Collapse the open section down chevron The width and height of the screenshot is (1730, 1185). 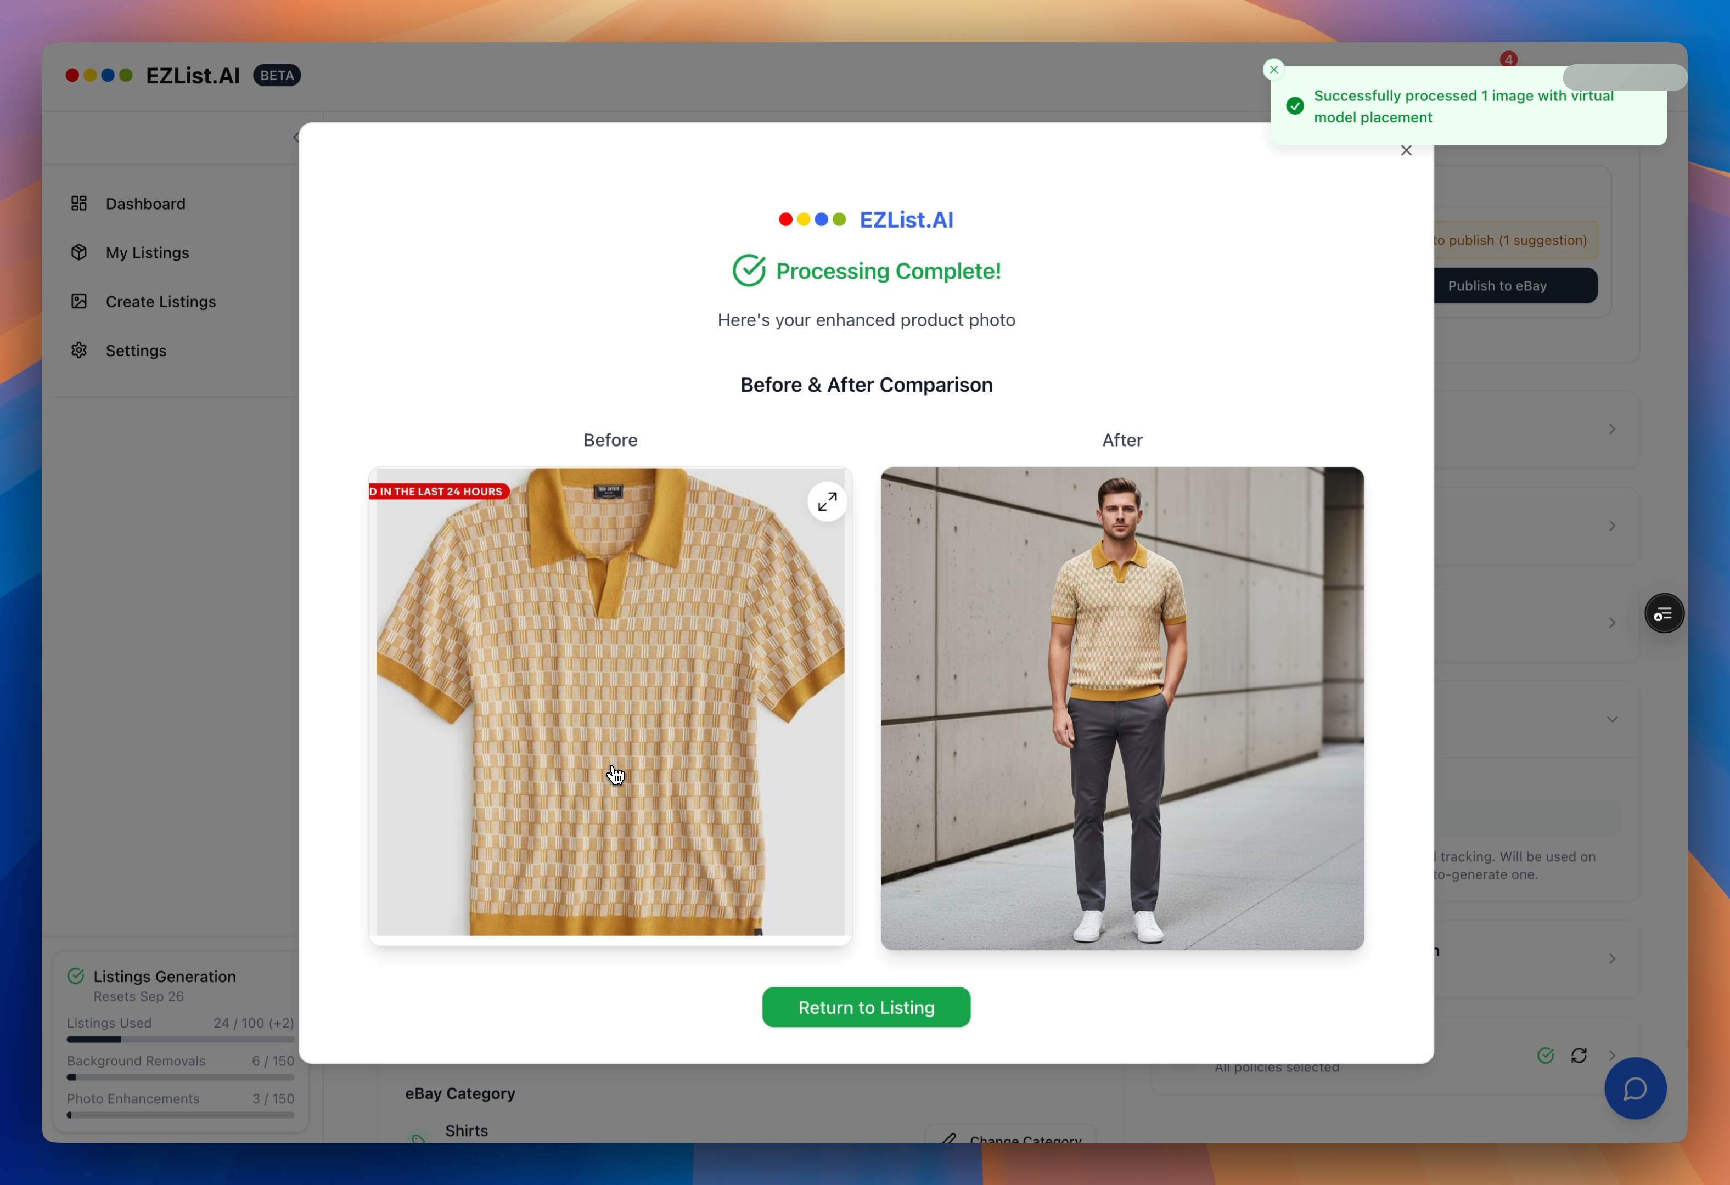point(1611,719)
